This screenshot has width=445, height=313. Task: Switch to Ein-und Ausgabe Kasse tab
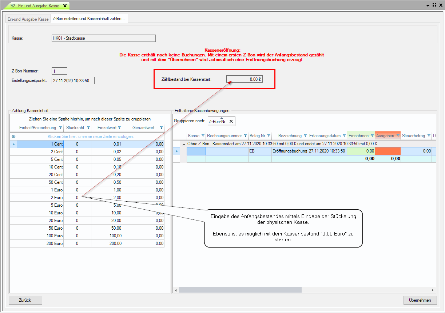coord(28,19)
